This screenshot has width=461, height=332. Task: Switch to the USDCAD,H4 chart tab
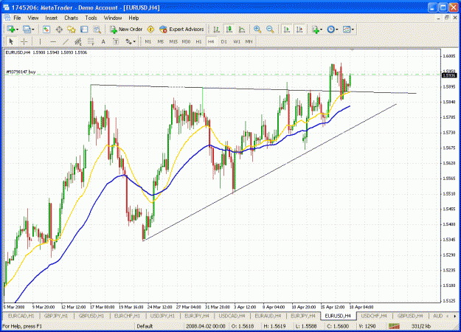pos(232,316)
